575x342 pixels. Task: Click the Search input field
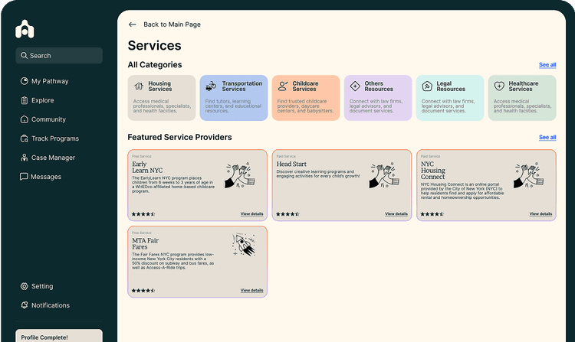point(59,55)
